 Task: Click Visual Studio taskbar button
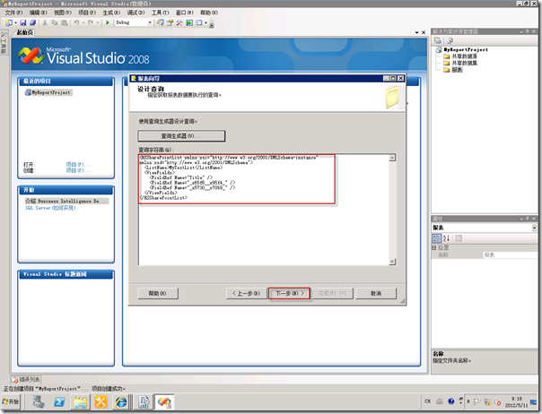(164, 402)
